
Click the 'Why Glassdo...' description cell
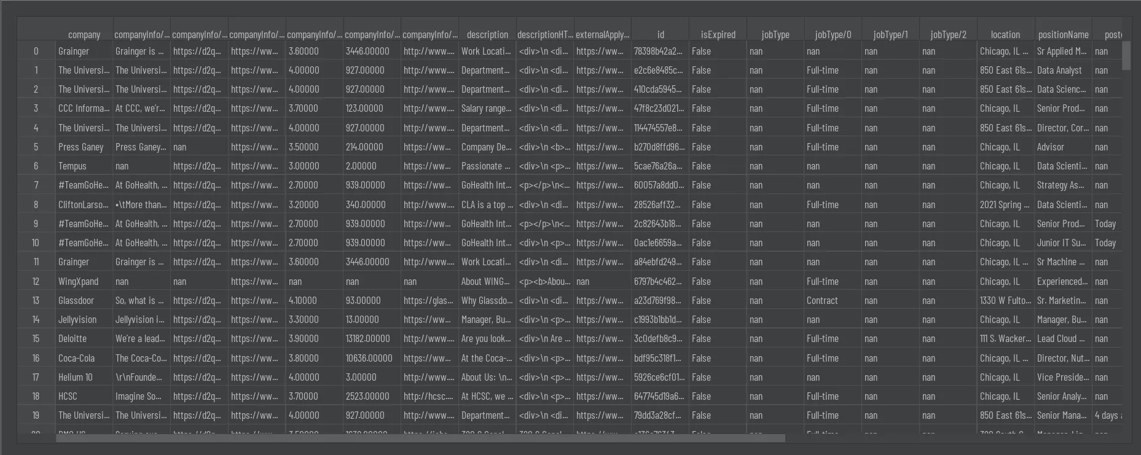(487, 300)
